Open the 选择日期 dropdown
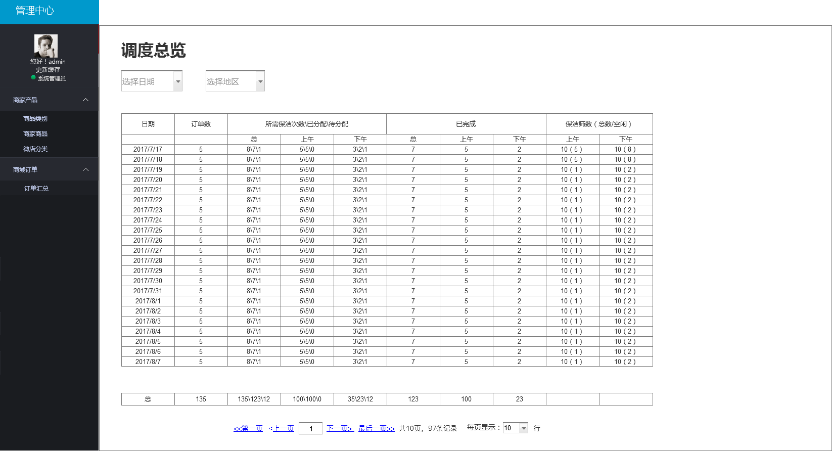 click(x=178, y=81)
